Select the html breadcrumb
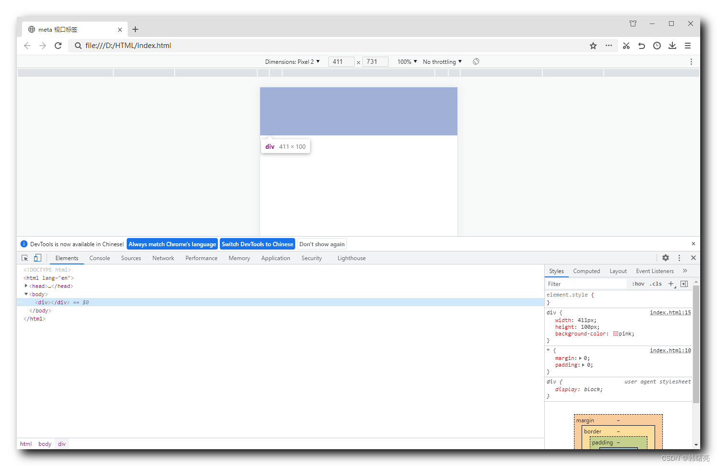 coord(26,444)
